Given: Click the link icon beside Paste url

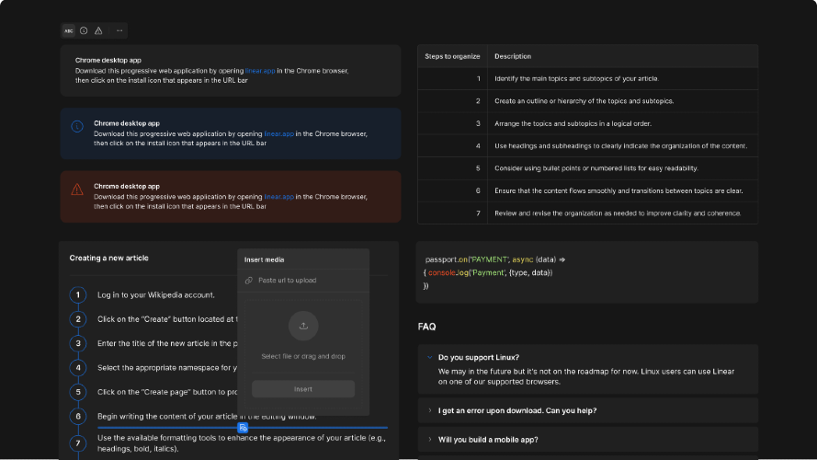Looking at the screenshot, I should (249, 281).
